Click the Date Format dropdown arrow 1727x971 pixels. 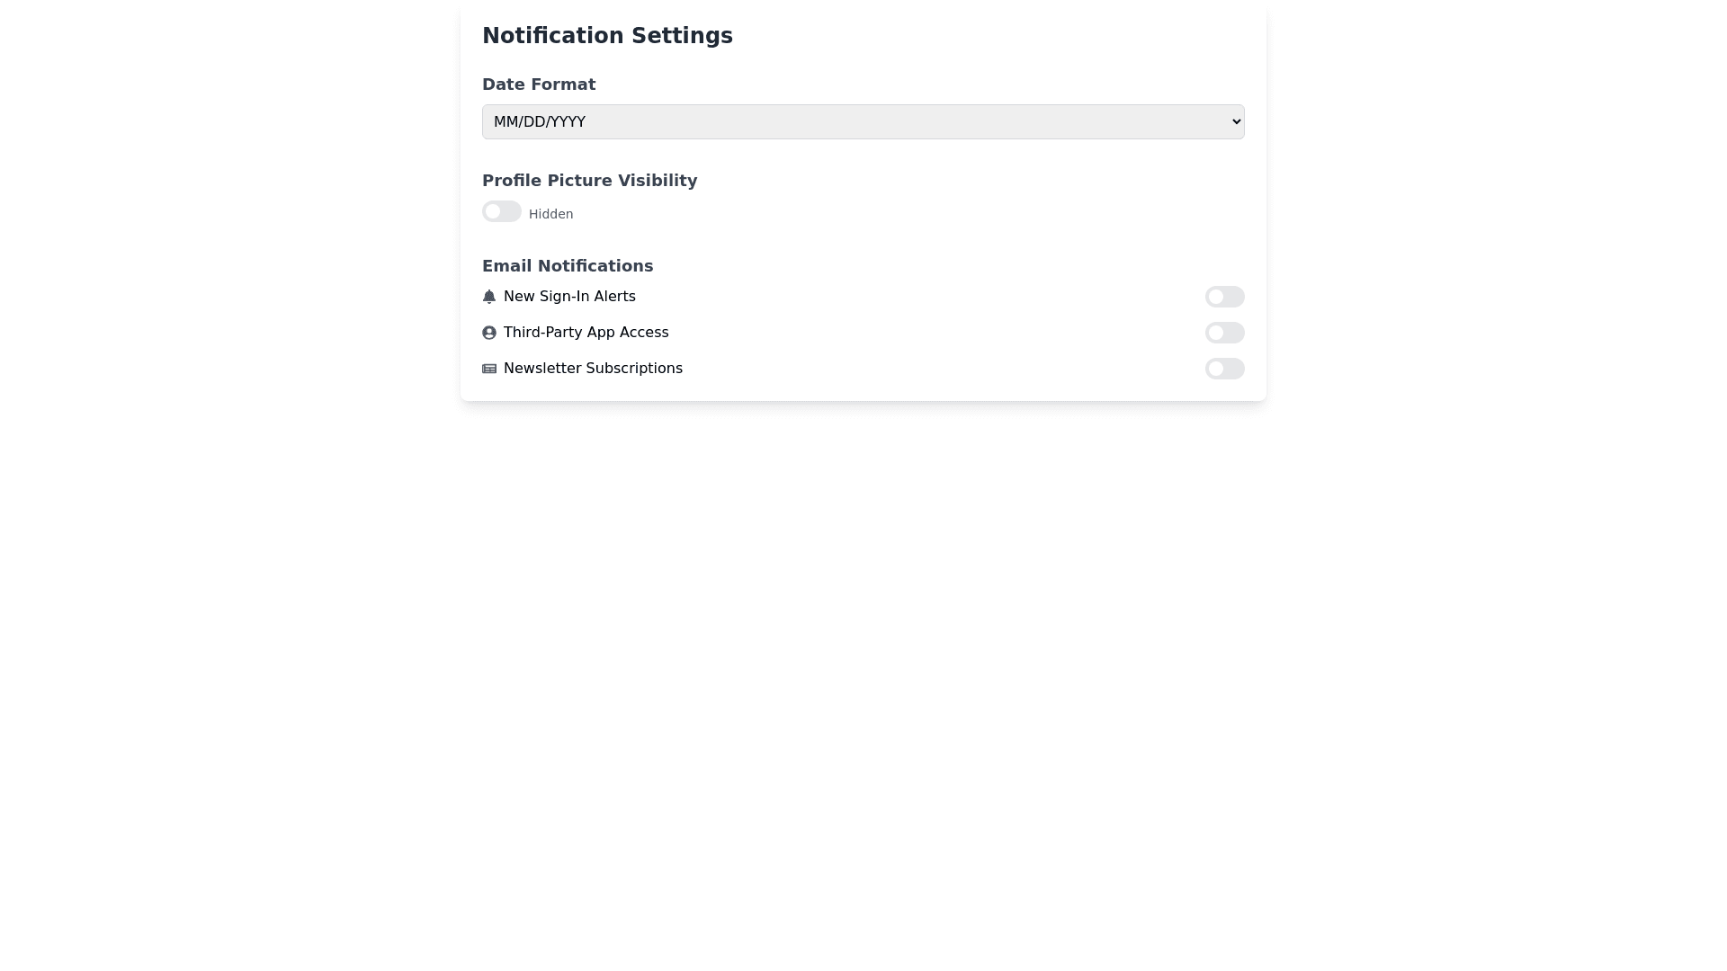[1236, 122]
